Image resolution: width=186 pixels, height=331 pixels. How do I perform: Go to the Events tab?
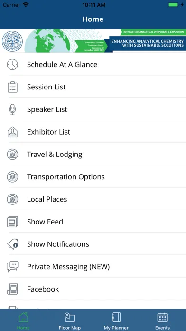tap(162, 321)
